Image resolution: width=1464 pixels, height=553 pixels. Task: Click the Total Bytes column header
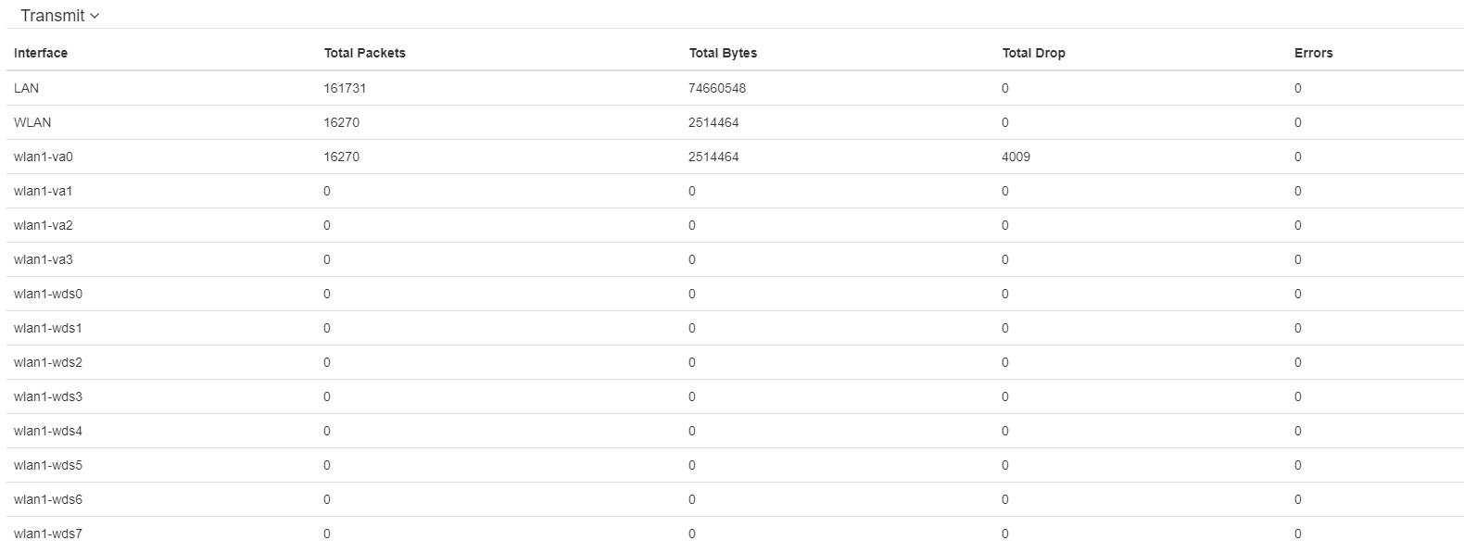723,53
